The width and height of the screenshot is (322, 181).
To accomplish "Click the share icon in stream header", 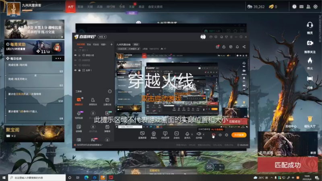I will point(244,47).
